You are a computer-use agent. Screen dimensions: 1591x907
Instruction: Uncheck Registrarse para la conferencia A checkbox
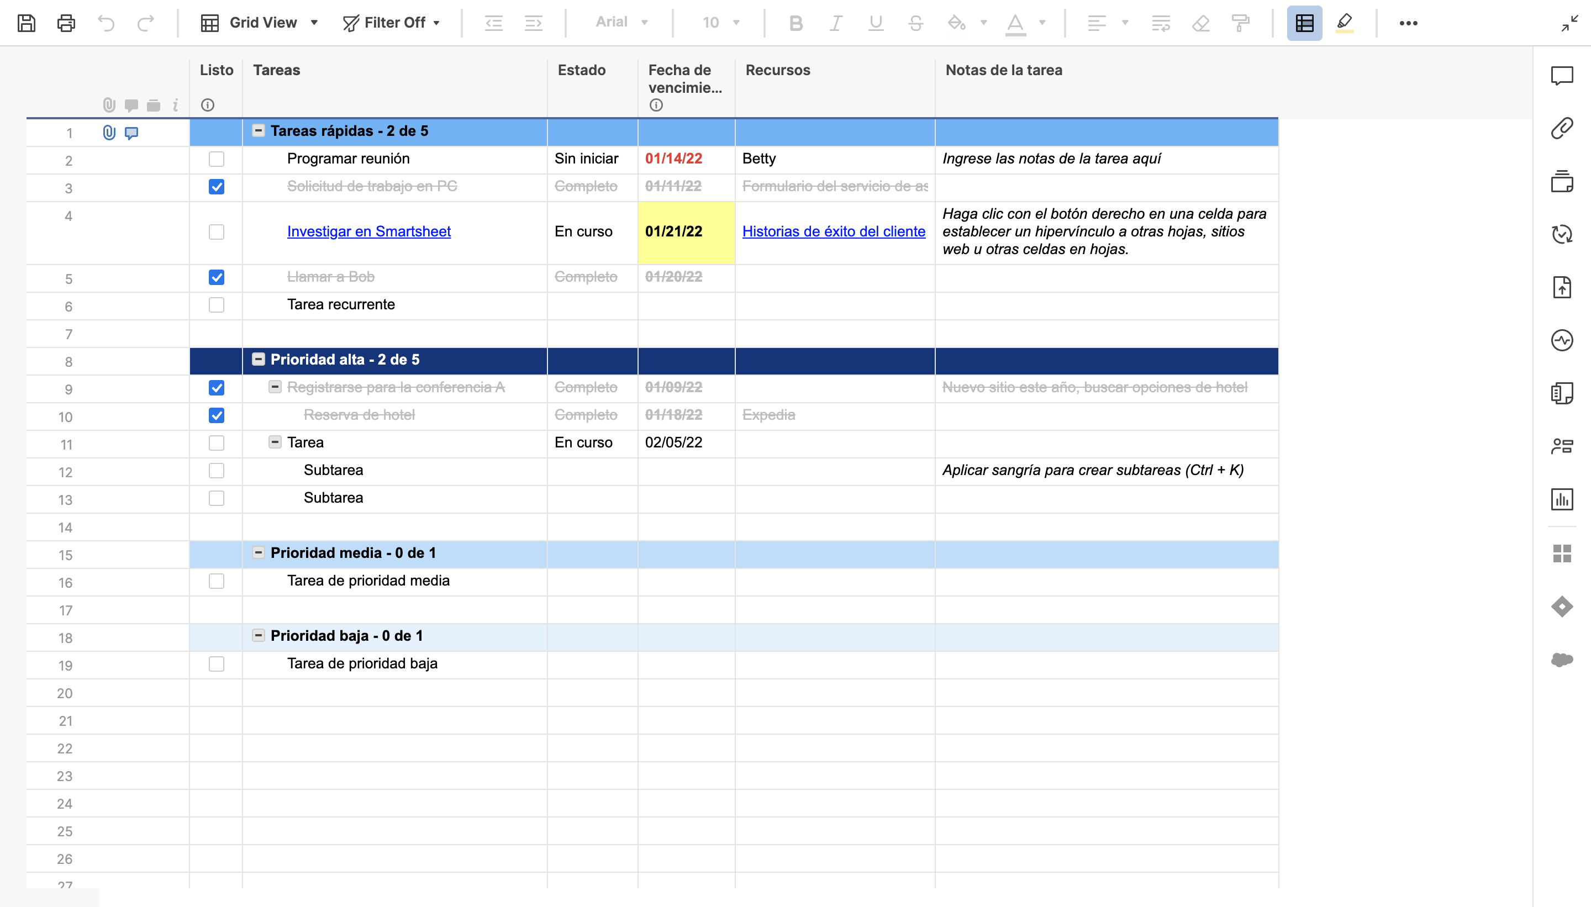tap(216, 387)
